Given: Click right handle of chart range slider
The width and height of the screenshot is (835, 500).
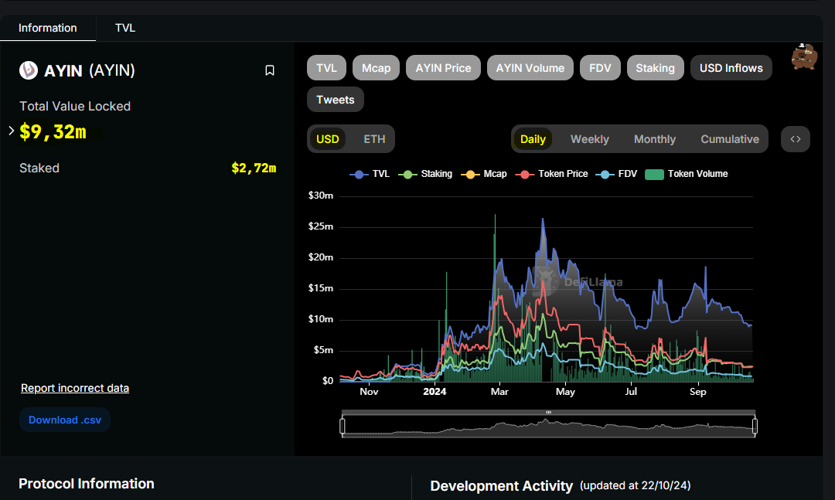Looking at the screenshot, I should (x=755, y=426).
